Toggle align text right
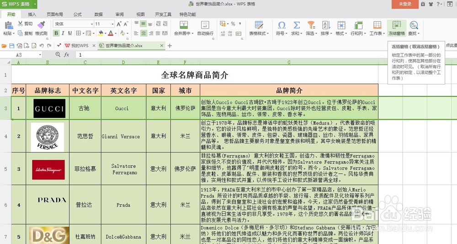 coord(151,33)
